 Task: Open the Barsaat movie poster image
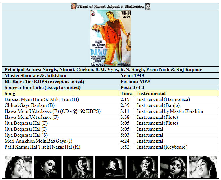pos(110,38)
